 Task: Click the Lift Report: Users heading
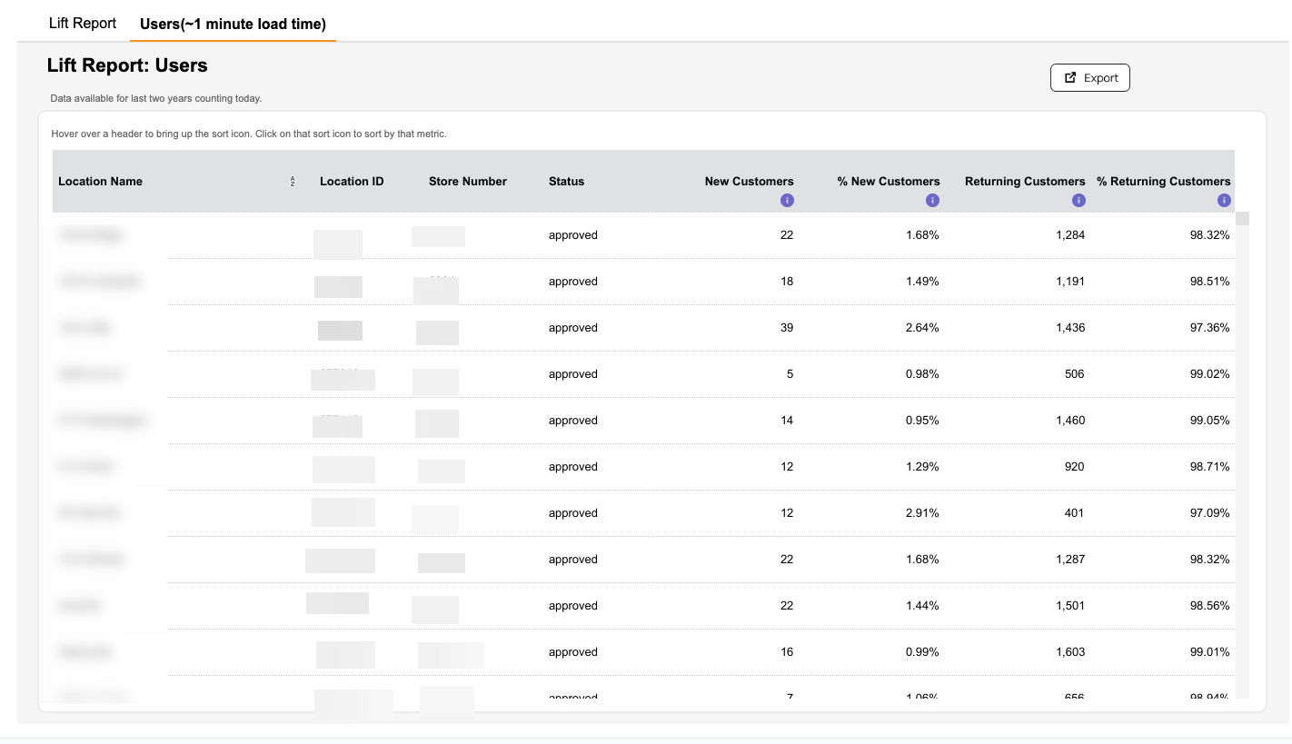[x=127, y=65]
